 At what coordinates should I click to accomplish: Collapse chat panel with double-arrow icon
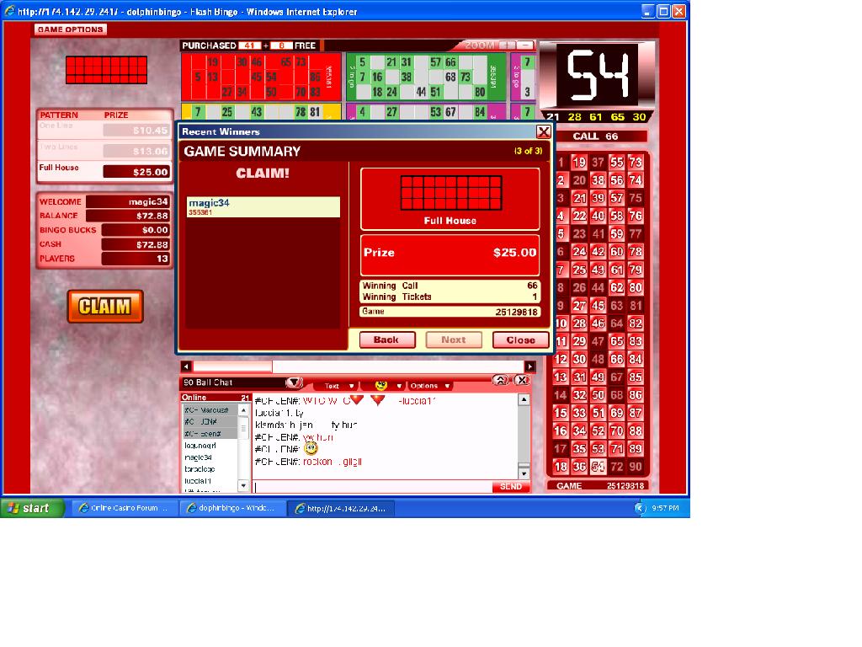(x=500, y=381)
